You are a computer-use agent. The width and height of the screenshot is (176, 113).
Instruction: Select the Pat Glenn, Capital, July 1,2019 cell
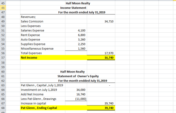(42, 85)
